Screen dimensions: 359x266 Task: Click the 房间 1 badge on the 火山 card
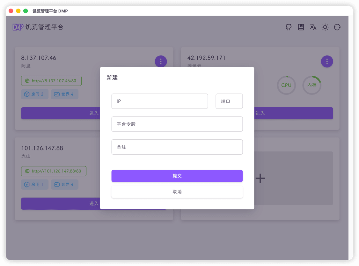point(34,185)
